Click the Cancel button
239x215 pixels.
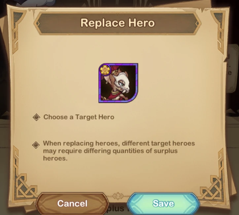72,203
